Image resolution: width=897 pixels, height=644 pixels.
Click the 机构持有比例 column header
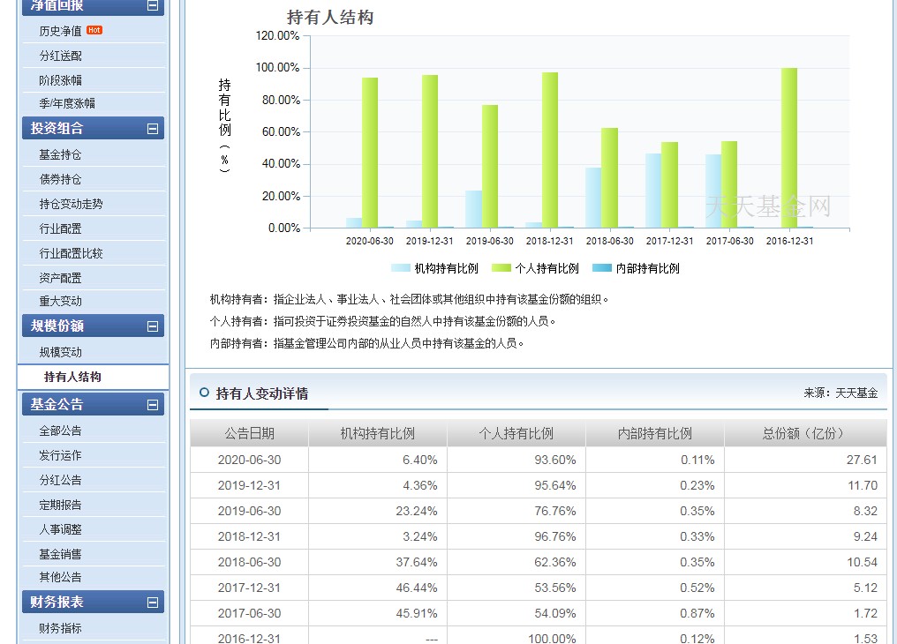378,433
